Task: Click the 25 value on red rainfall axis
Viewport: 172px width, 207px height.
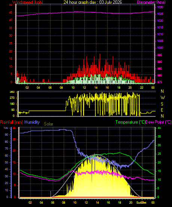Action: [x=14, y=139]
